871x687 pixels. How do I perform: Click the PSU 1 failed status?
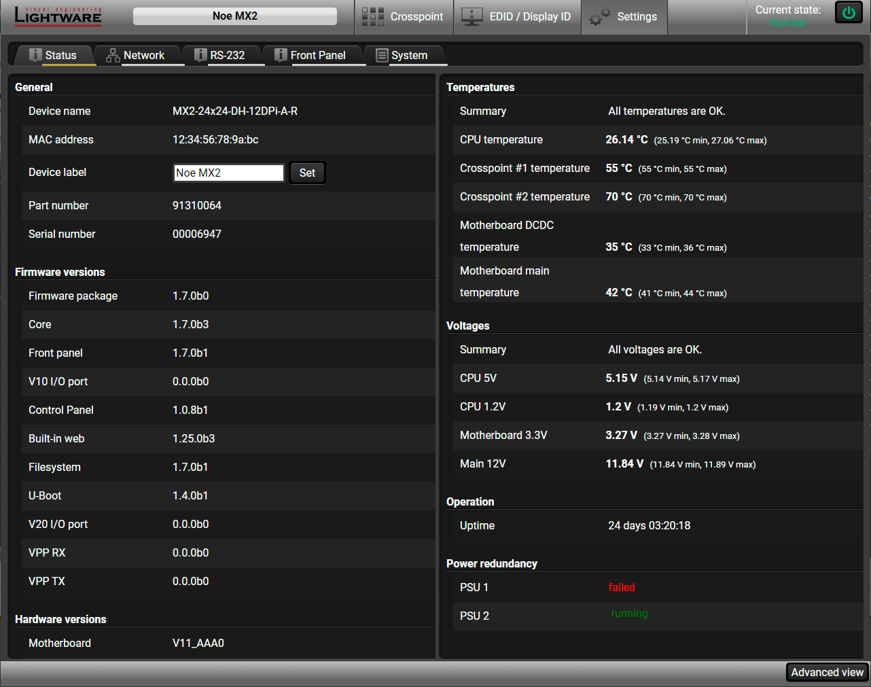pyautogui.click(x=622, y=587)
